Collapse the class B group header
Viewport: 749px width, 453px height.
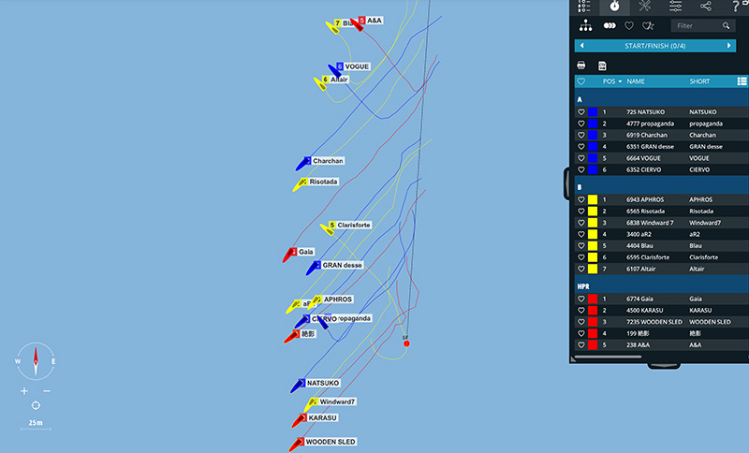[x=662, y=187]
